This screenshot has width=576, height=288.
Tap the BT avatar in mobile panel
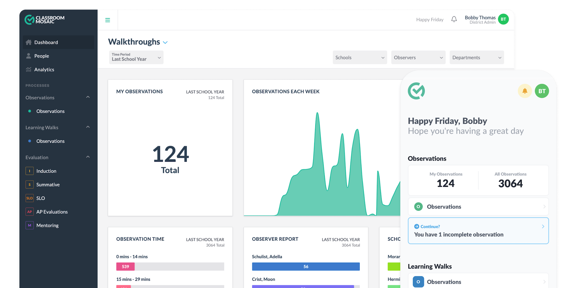click(x=542, y=91)
